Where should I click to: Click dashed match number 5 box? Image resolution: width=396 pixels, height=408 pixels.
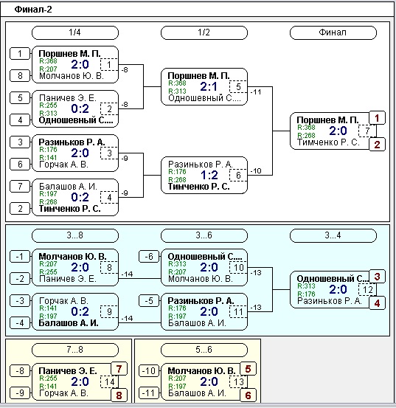238,86
